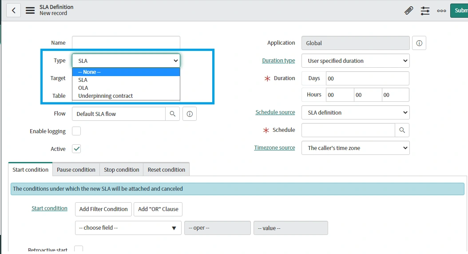
Task: Expand the Duration type dropdown
Action: pos(356,61)
